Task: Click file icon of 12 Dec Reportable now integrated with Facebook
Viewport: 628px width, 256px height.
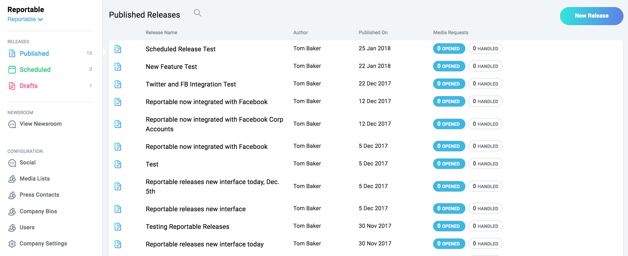Action: coord(118,102)
